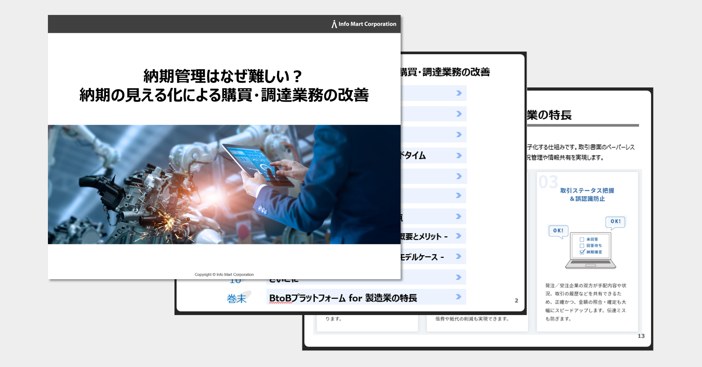Screen dimensions: 702x367
Task: Toggle the checked '納期確定' checkbox
Action: tap(582, 252)
